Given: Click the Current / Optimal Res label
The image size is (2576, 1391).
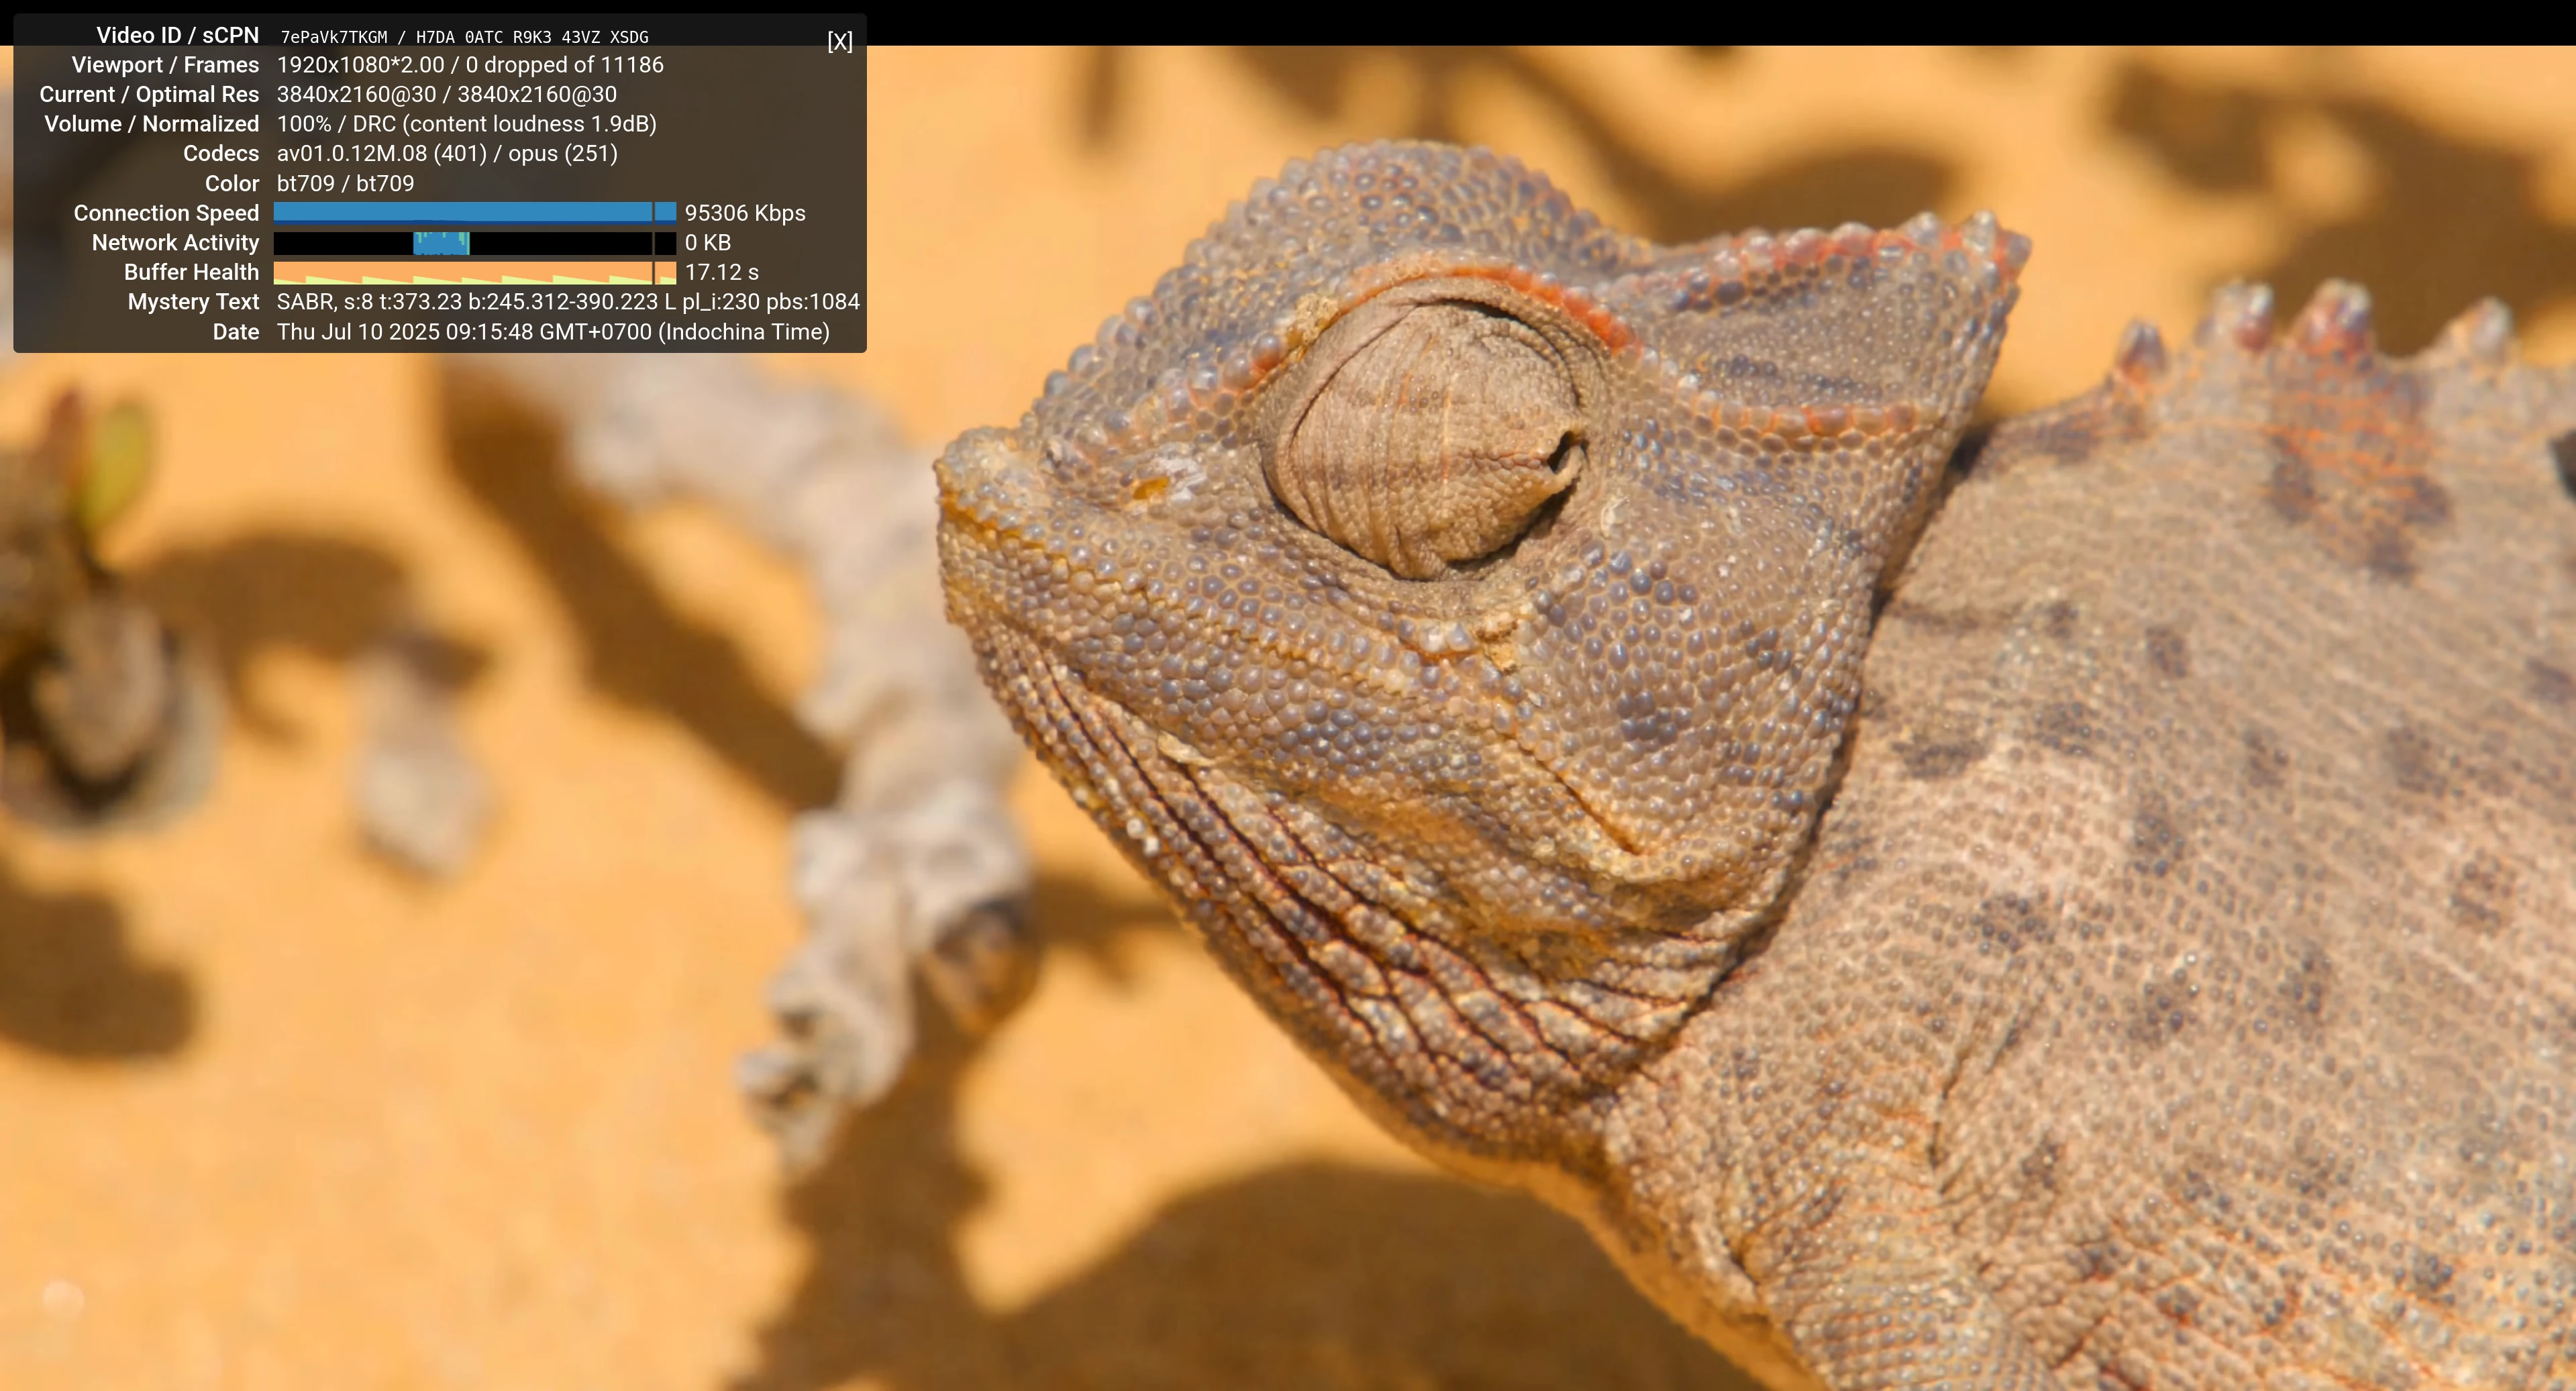Looking at the screenshot, I should (x=149, y=95).
